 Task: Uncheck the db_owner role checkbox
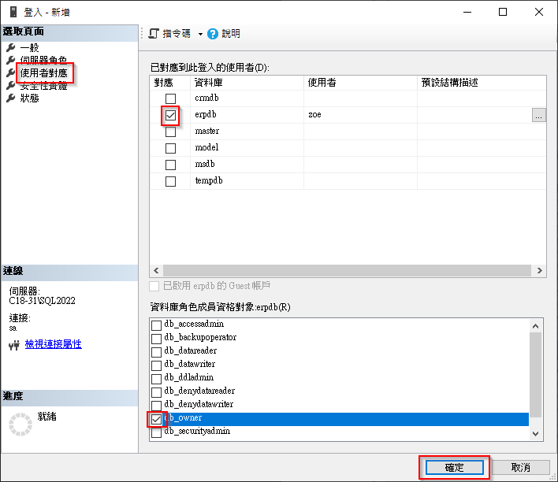point(156,420)
